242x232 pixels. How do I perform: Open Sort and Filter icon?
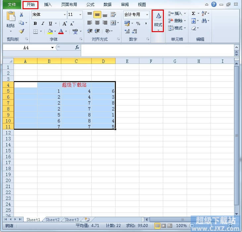click(204, 14)
